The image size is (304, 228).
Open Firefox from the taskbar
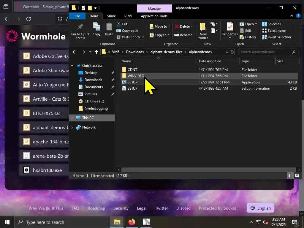click(x=132, y=222)
